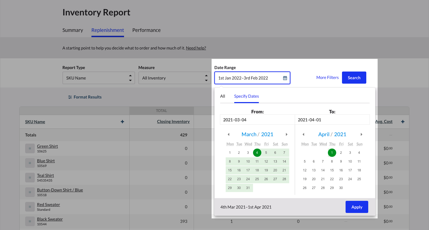Open Measure All Inventory dropdown
The width and height of the screenshot is (429, 230).
tap(175, 78)
